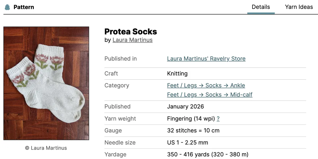Open the Socks → Ankle category link

click(x=206, y=86)
